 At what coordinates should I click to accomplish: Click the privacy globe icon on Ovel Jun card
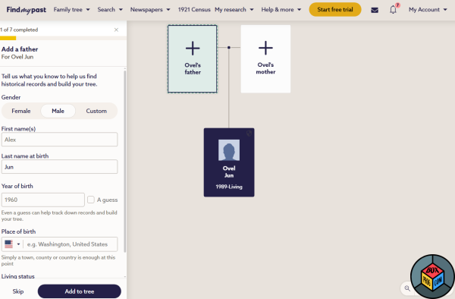pyautogui.click(x=249, y=134)
